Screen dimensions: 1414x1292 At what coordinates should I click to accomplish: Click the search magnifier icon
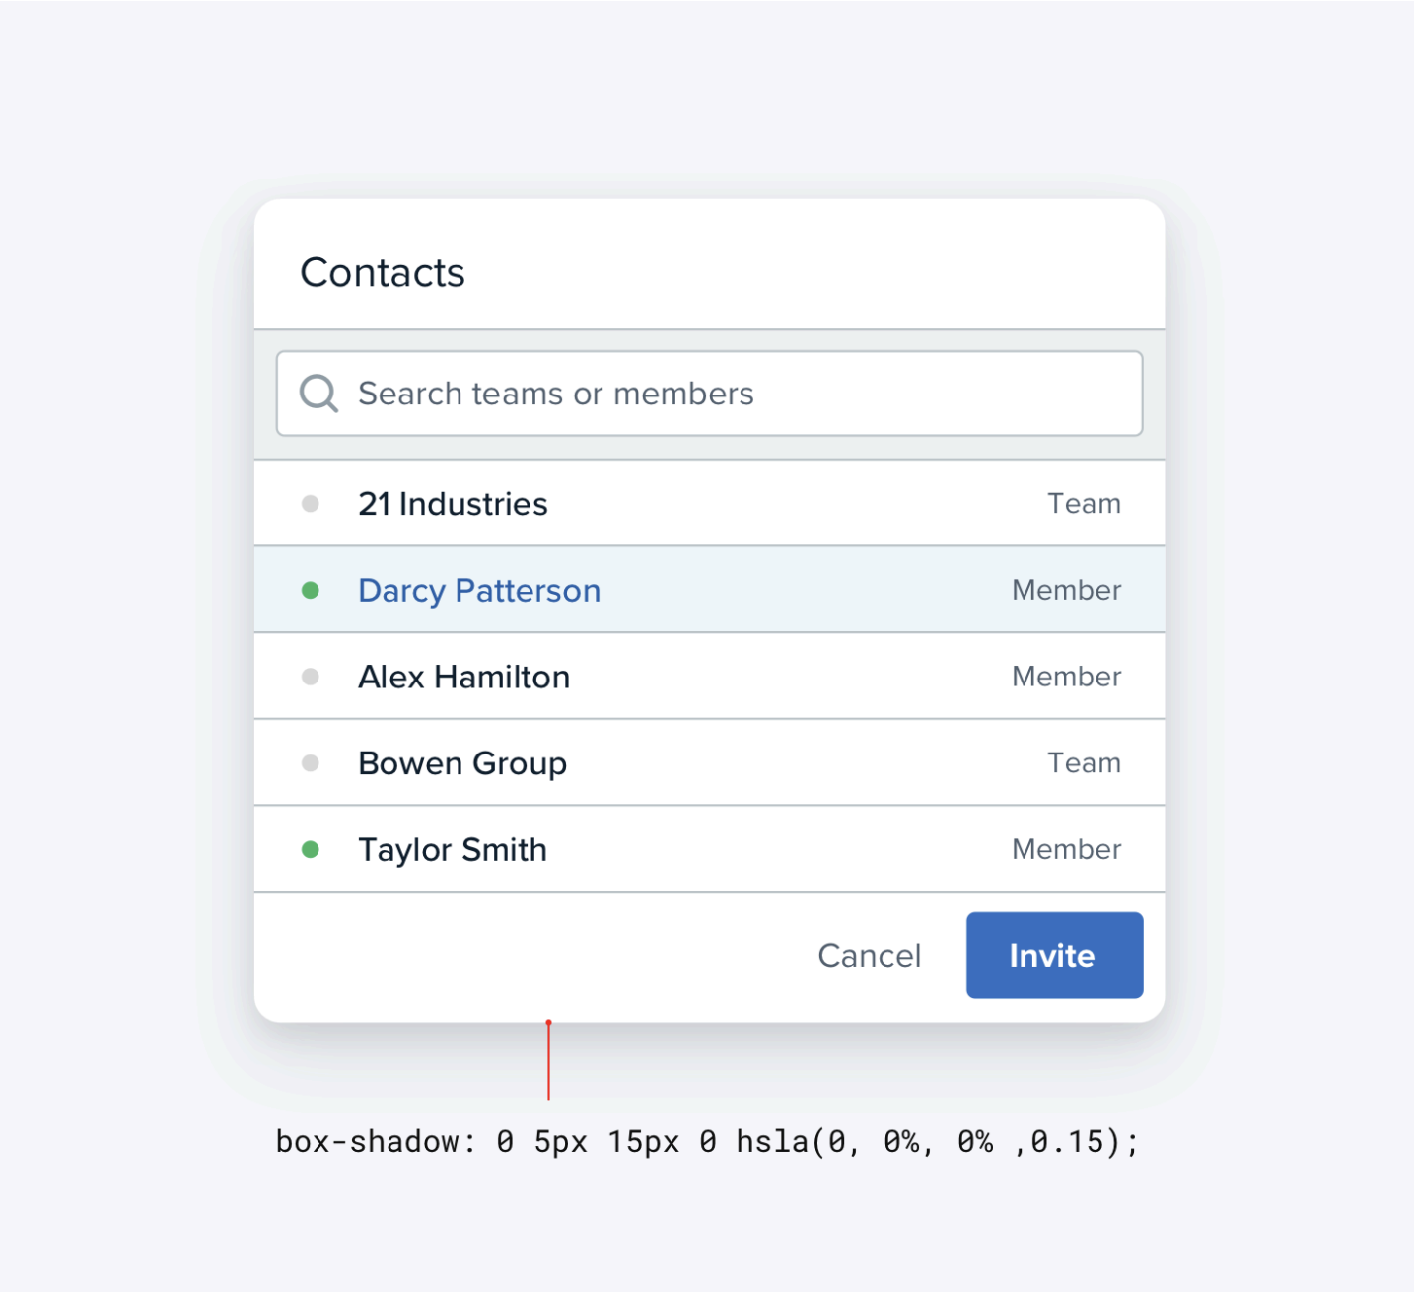[x=318, y=394]
